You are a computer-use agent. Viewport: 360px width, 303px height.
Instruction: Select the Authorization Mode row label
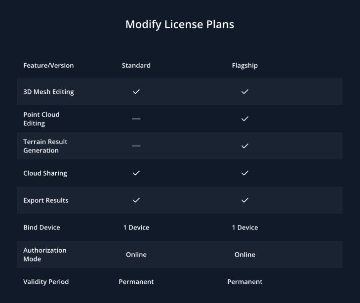(44, 255)
